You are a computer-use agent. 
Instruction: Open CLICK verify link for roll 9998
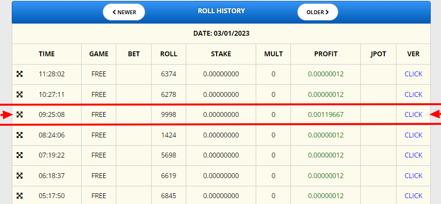pyautogui.click(x=413, y=114)
